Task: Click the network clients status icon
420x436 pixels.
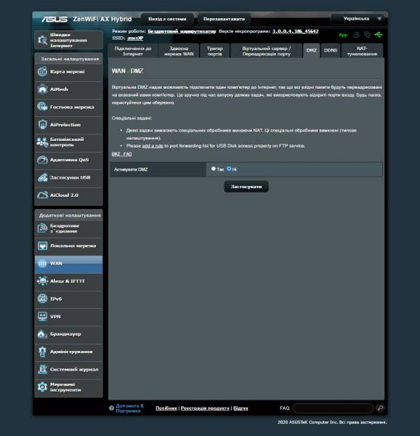Action: [x=367, y=35]
